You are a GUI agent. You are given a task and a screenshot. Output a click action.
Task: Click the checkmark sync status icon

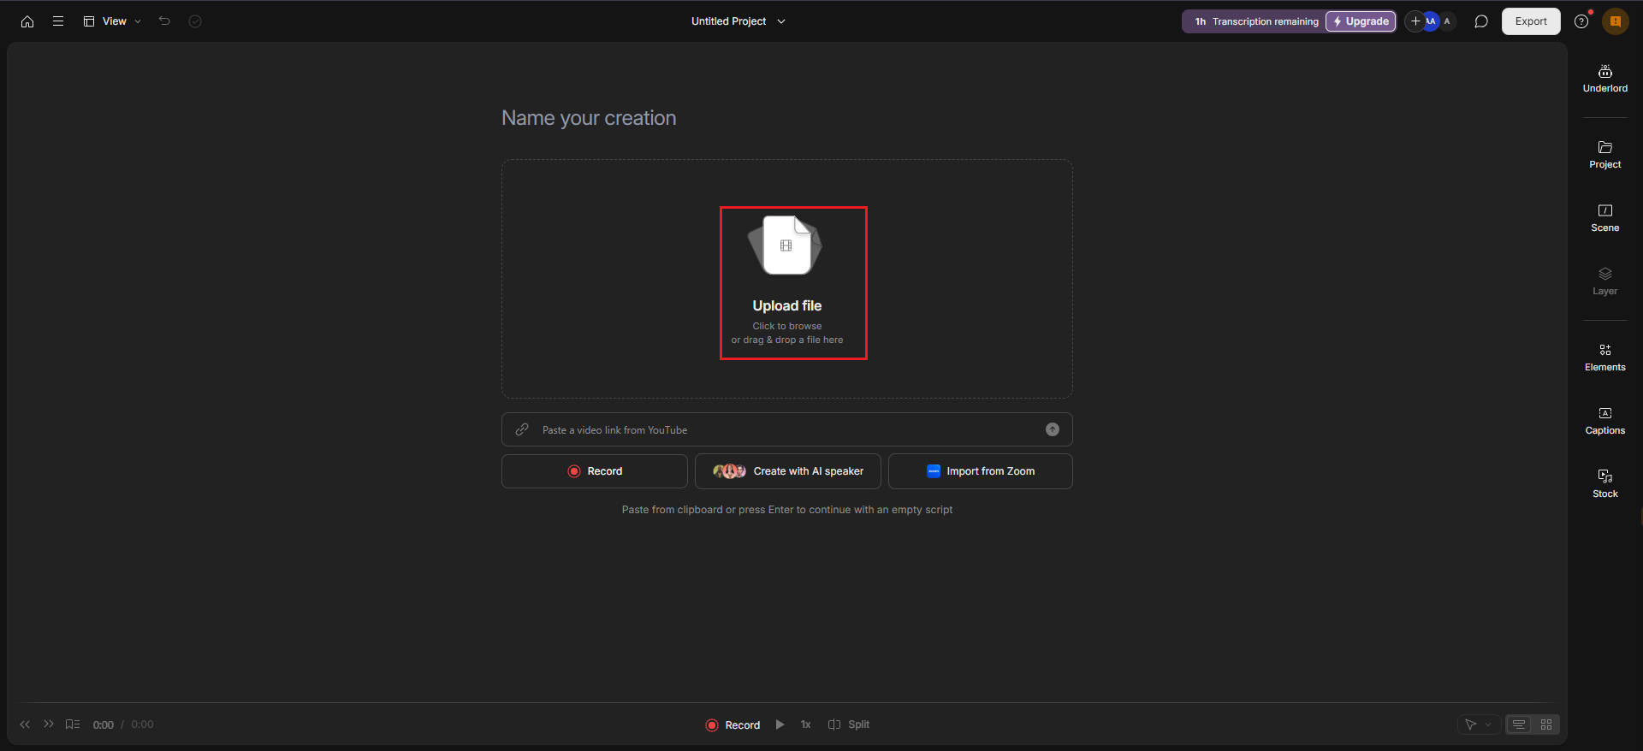(x=195, y=21)
